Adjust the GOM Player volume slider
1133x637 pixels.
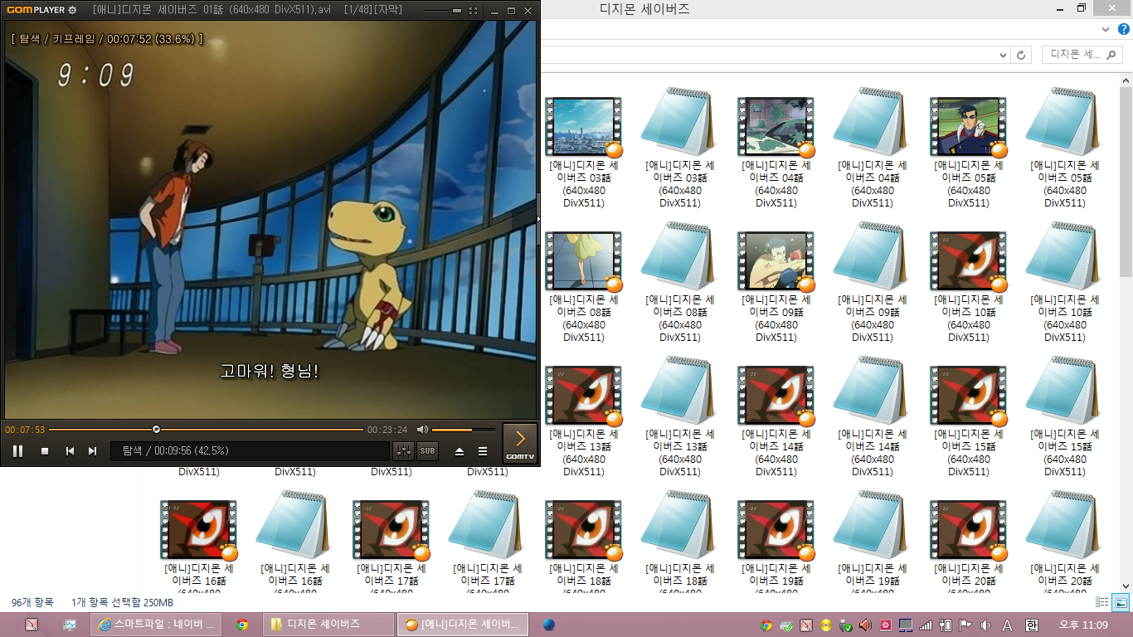463,430
